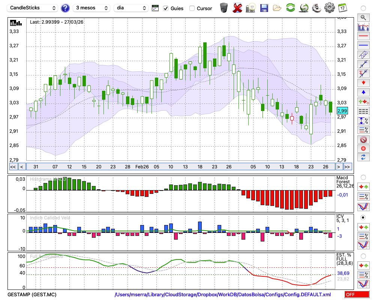Select the red horizontal line drawing tool

(x=363, y=36)
